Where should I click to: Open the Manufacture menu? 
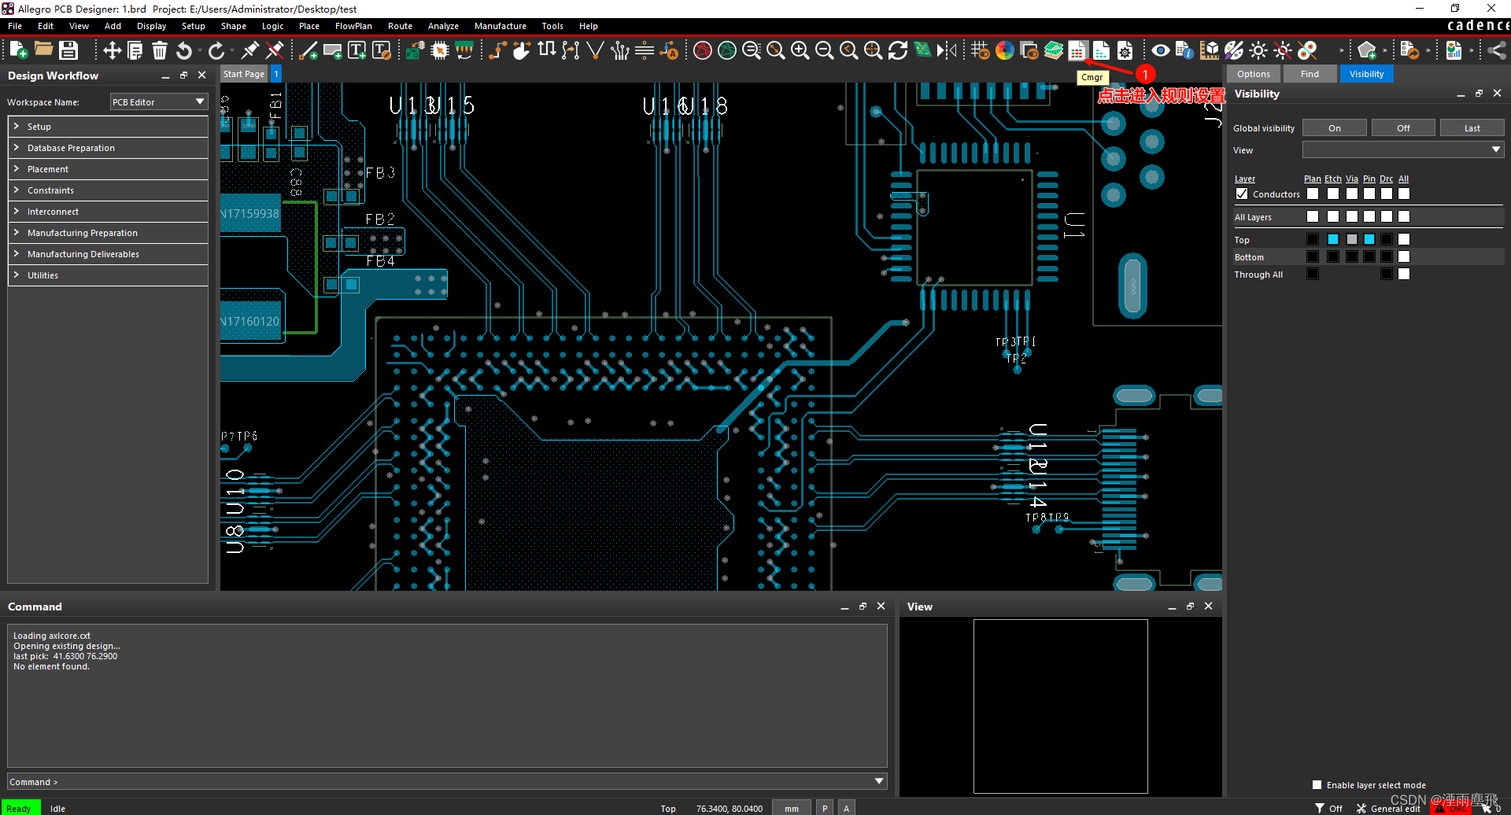click(500, 26)
